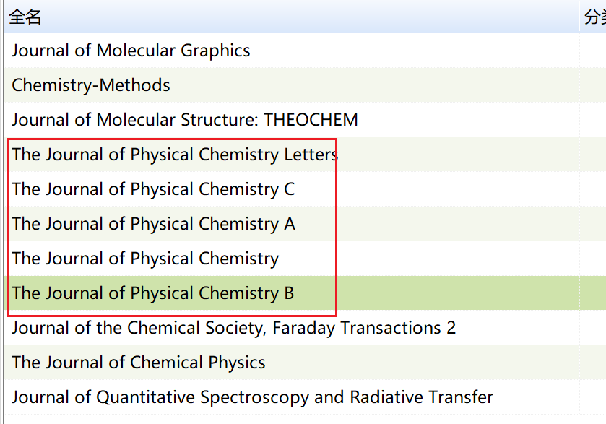Click 分类 cell of the Chemistry-Methods row

pyautogui.click(x=594, y=85)
